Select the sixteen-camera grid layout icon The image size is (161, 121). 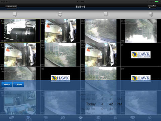point(151,14)
